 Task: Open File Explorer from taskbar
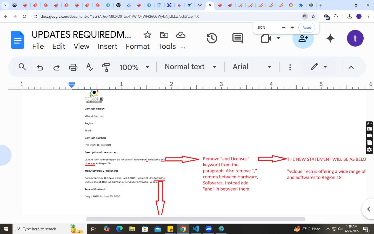[132, 229]
